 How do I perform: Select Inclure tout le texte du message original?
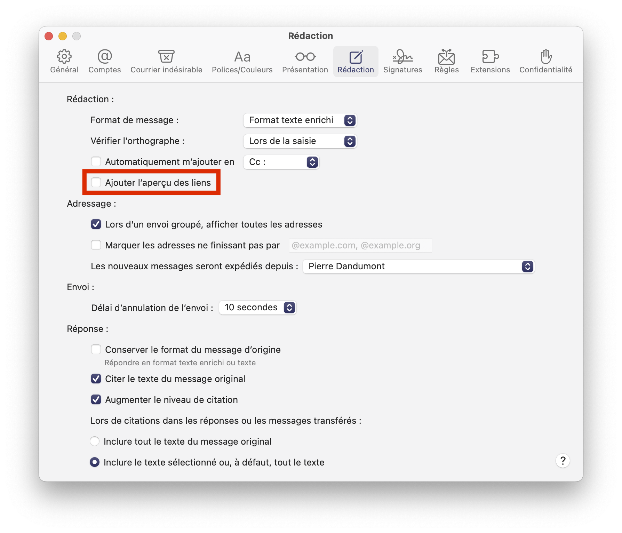(95, 441)
